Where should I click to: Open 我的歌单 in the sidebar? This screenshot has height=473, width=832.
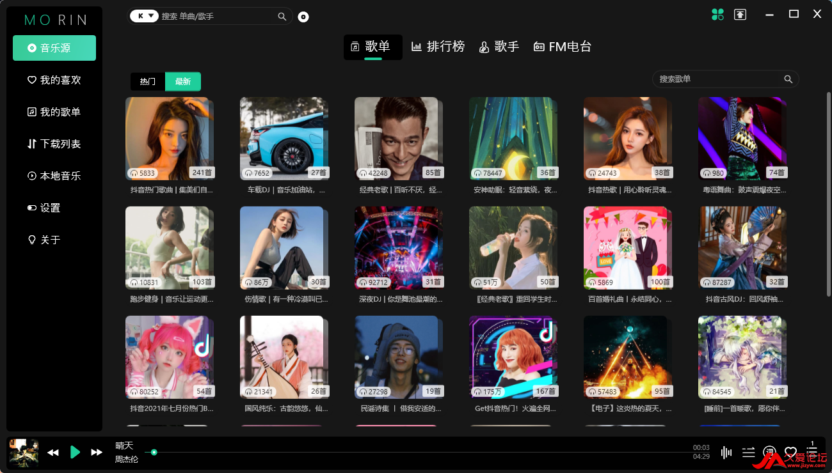[54, 112]
